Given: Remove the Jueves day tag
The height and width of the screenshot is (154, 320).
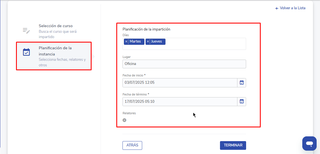Looking at the screenshot, I should click(148, 41).
